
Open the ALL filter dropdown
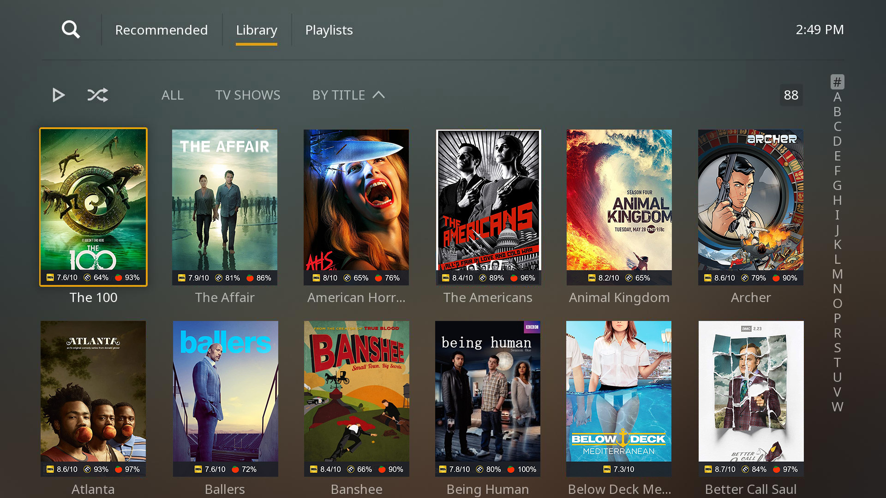173,95
